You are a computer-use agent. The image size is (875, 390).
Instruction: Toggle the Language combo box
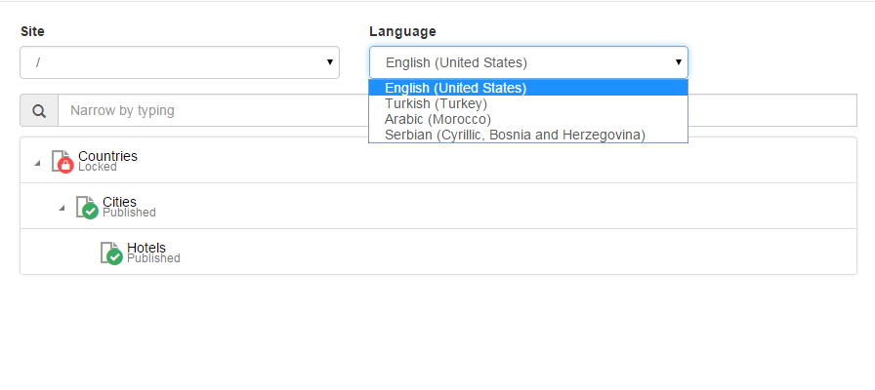point(528,62)
